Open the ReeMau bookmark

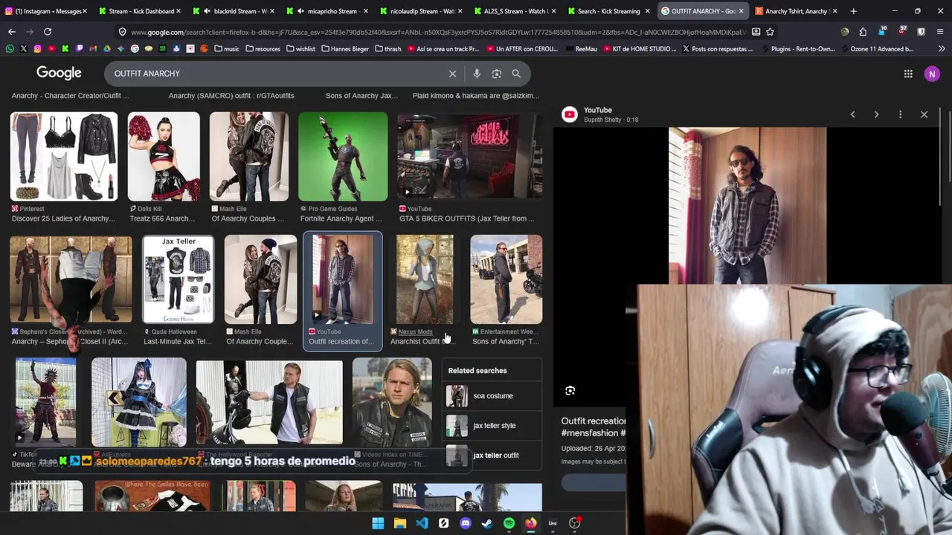click(581, 49)
